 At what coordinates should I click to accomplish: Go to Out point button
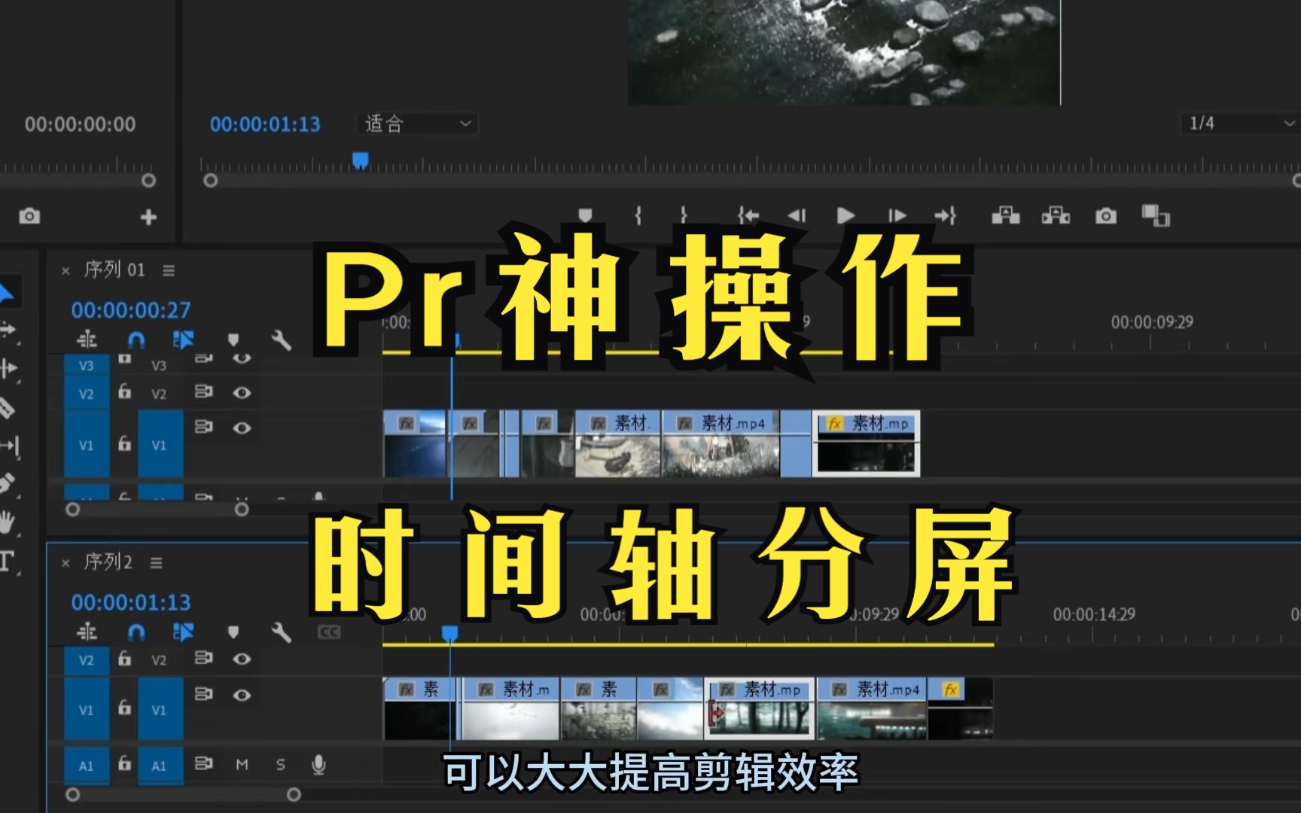point(945,217)
